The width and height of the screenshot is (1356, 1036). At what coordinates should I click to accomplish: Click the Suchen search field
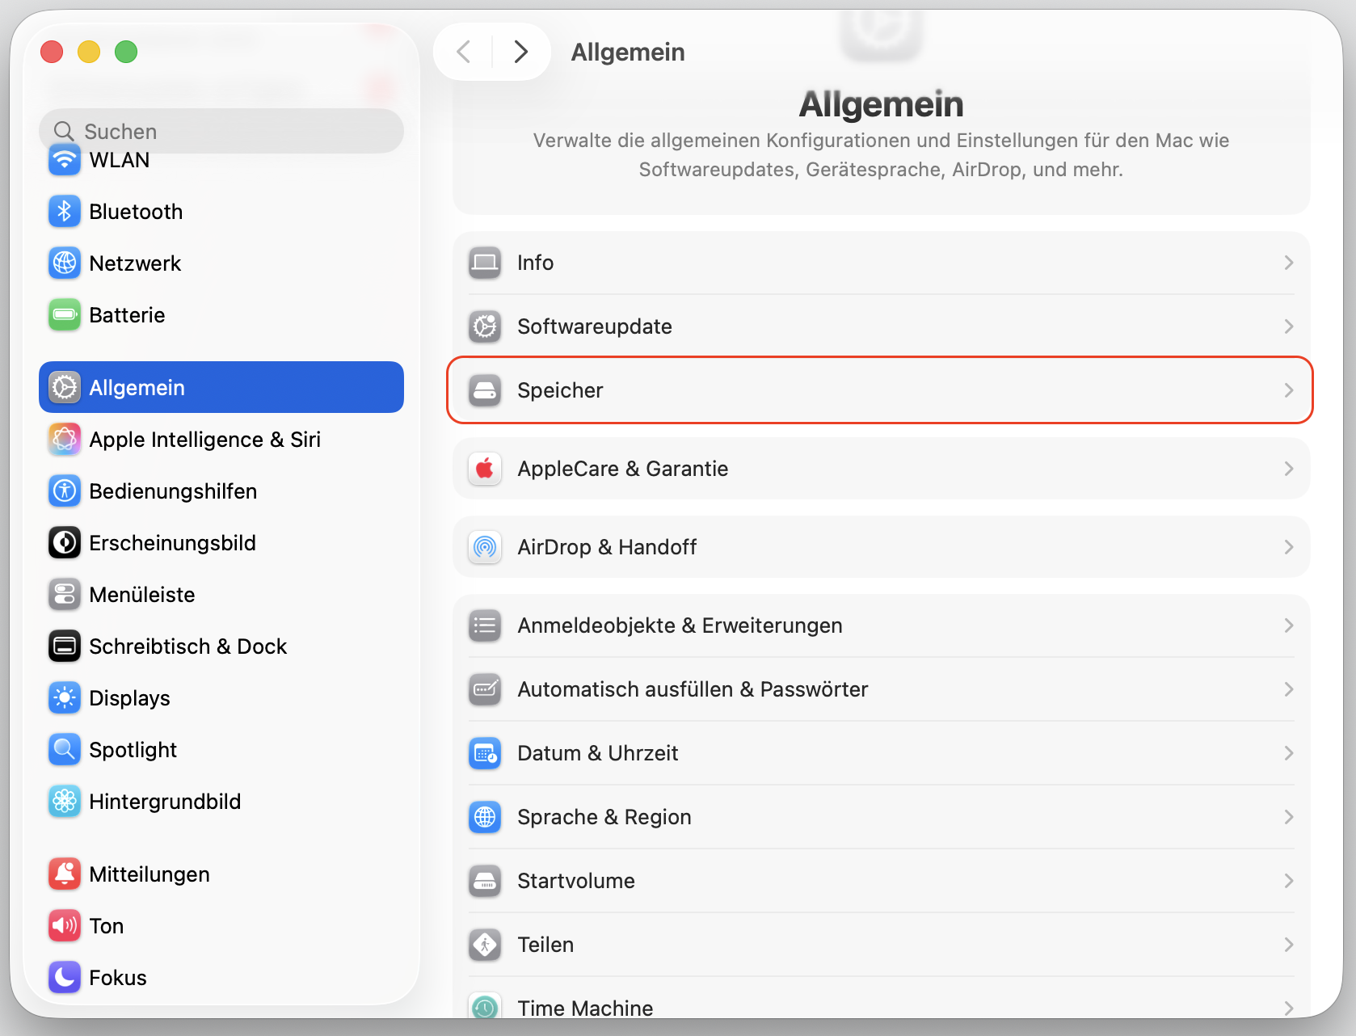(221, 131)
